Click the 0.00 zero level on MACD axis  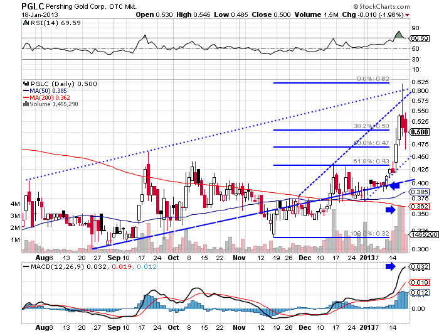418,308
